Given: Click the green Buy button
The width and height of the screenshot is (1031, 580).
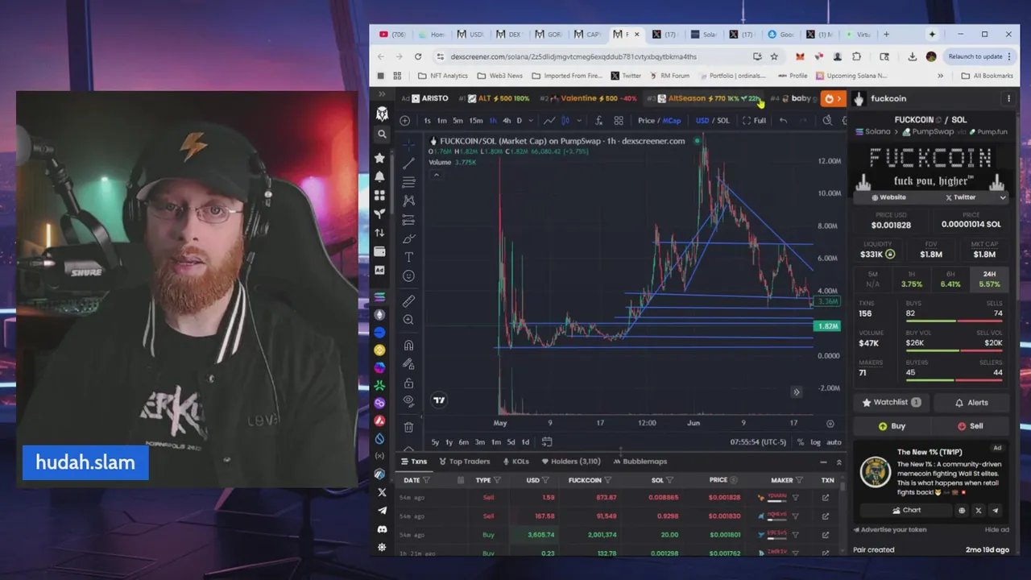Looking at the screenshot, I should pyautogui.click(x=892, y=426).
